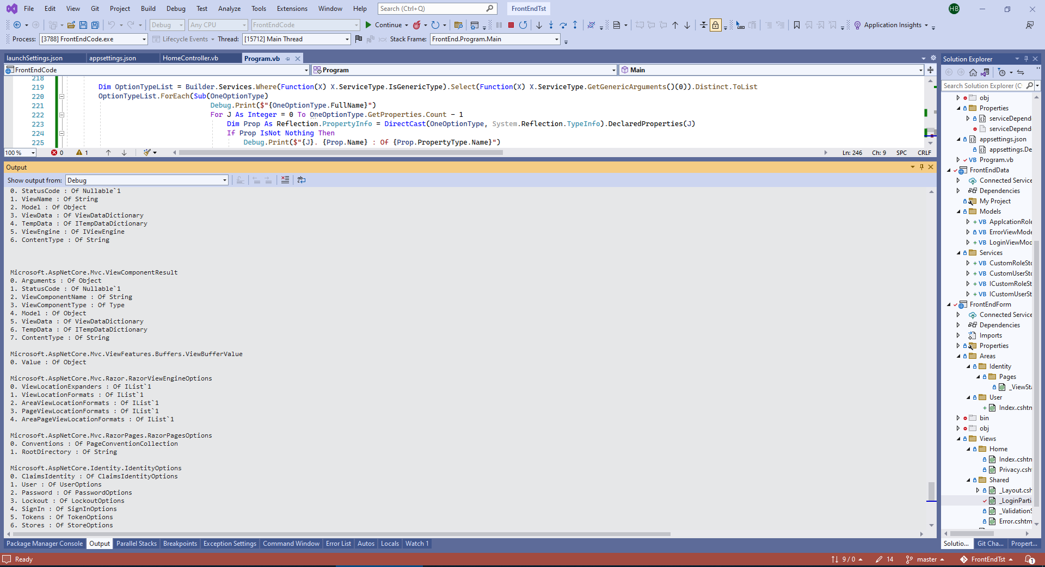Open the Error List tab
Image resolution: width=1045 pixels, height=567 pixels.
point(339,544)
